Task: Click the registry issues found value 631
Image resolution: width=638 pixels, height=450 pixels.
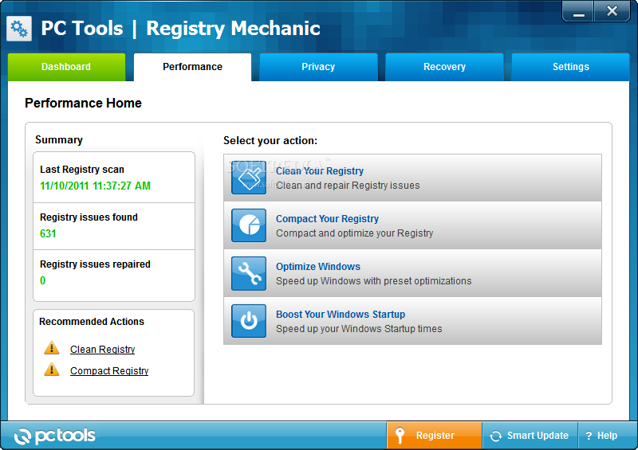Action: click(48, 233)
